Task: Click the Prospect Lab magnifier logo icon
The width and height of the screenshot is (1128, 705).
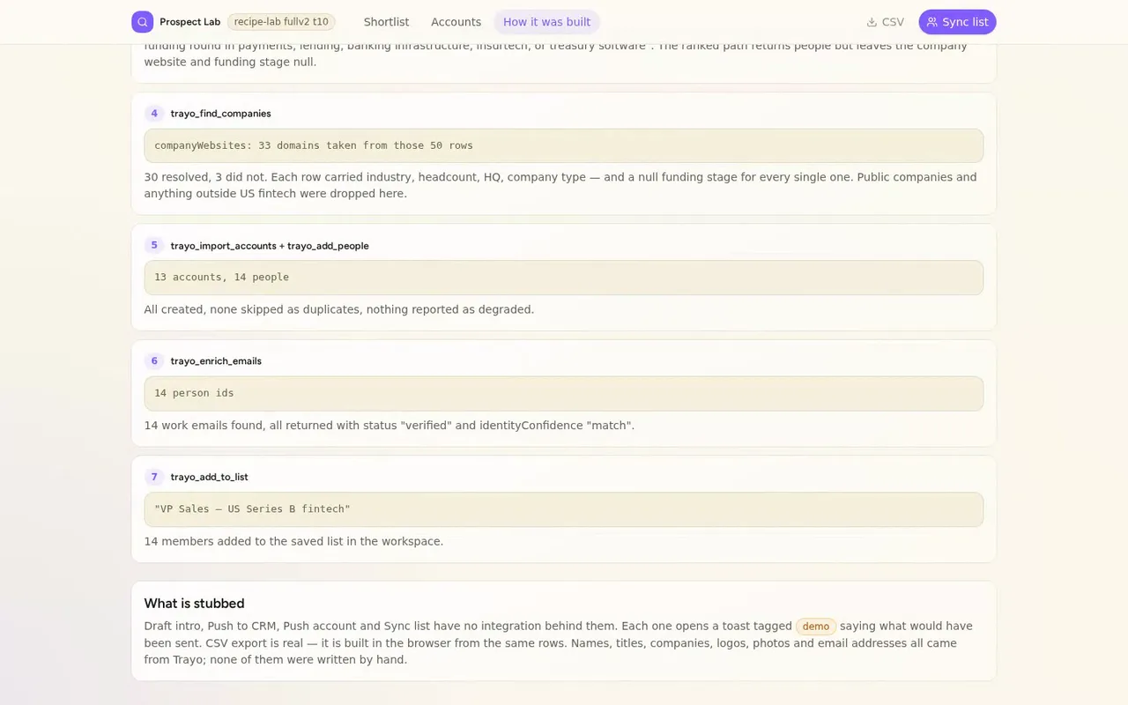Action: [142, 22]
